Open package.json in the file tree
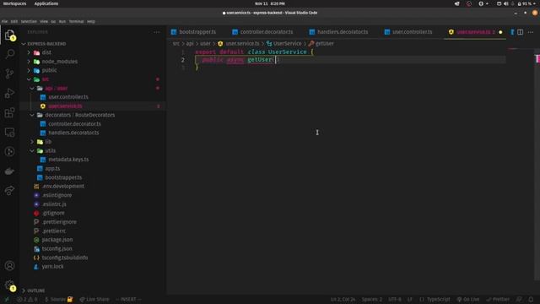The image size is (540, 304). (57, 240)
